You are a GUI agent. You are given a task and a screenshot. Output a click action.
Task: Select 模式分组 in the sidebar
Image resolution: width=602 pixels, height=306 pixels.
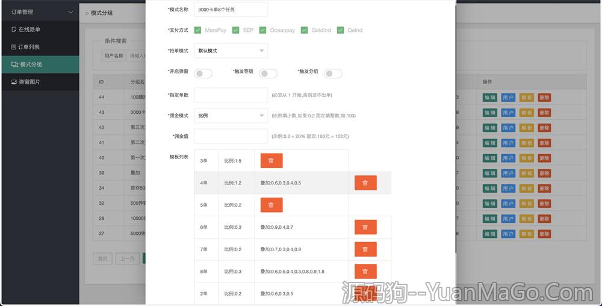pyautogui.click(x=40, y=64)
